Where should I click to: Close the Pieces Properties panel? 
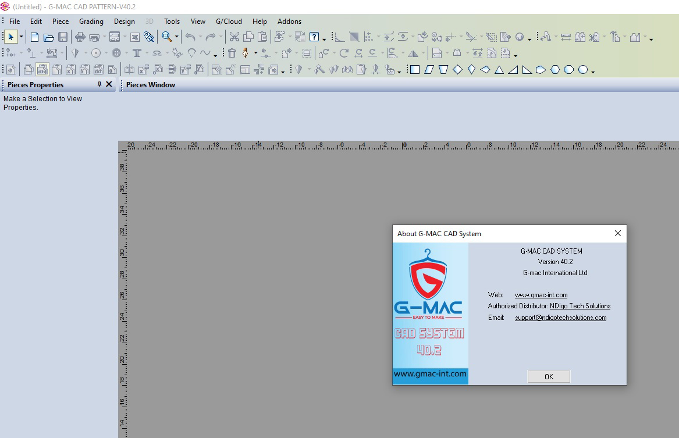coord(109,84)
